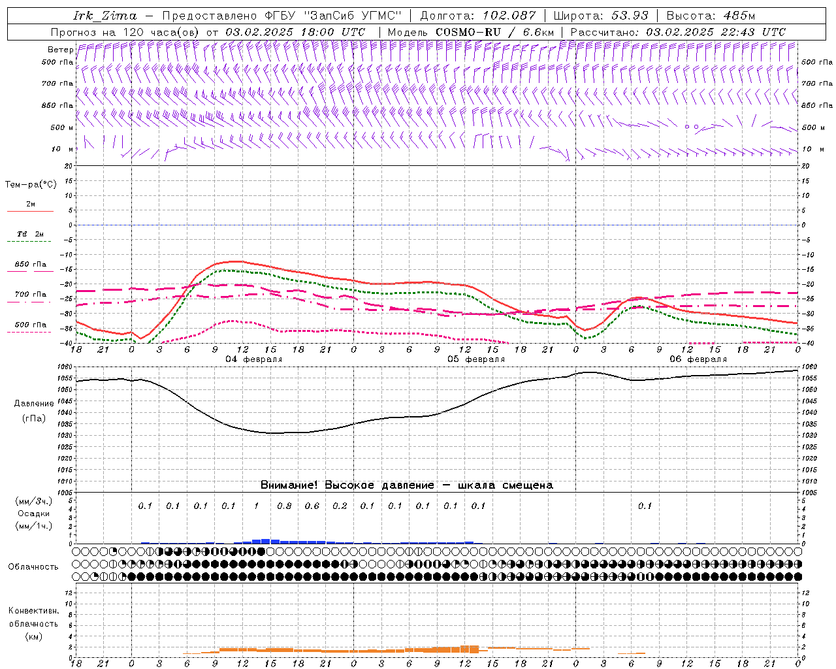This screenshot has width=836, height=669.
Task: Click the "Давление" pressure panel label
Action: click(x=34, y=404)
